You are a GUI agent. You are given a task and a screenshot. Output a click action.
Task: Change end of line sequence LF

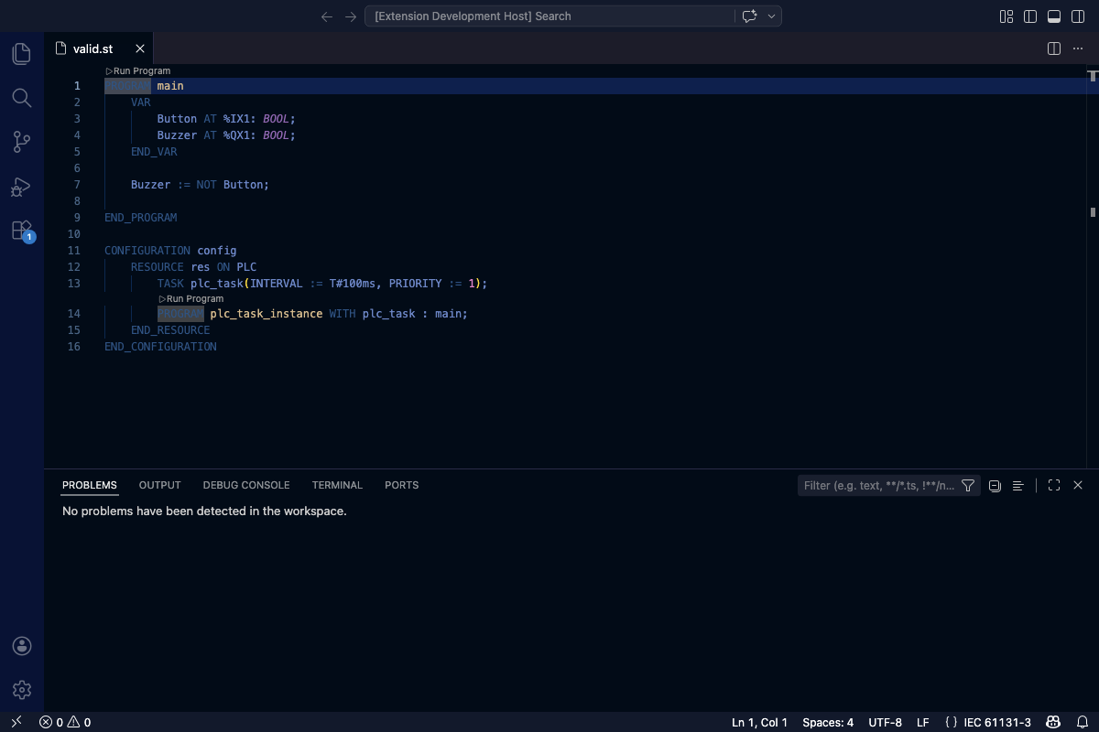coord(923,722)
